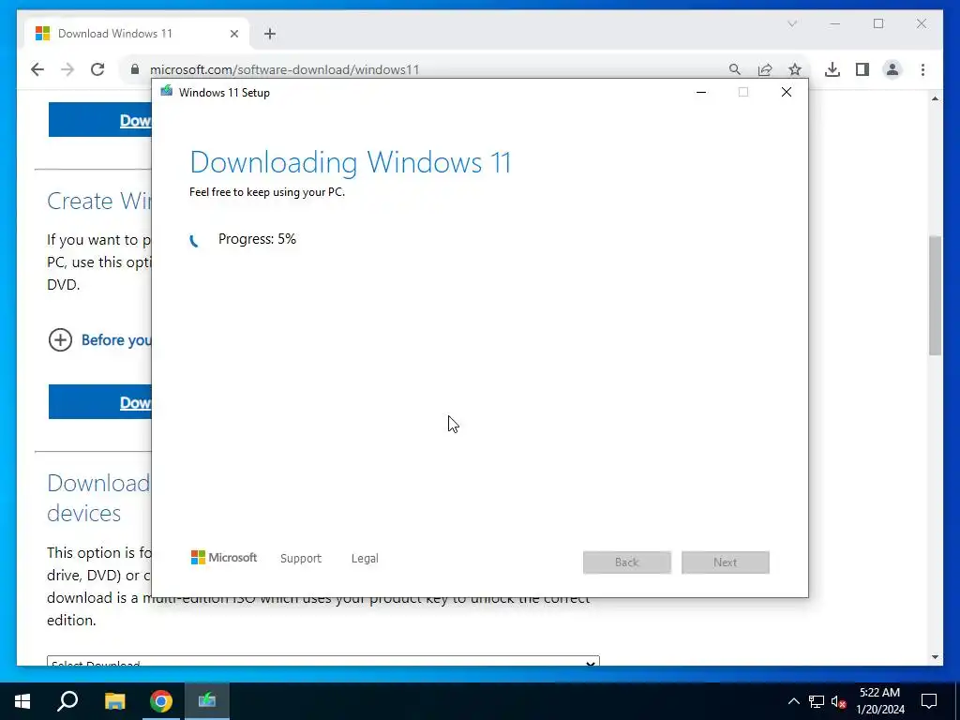The height and width of the screenshot is (720, 960).
Task: Close the Windows 11 Setup window
Action: coord(787,92)
